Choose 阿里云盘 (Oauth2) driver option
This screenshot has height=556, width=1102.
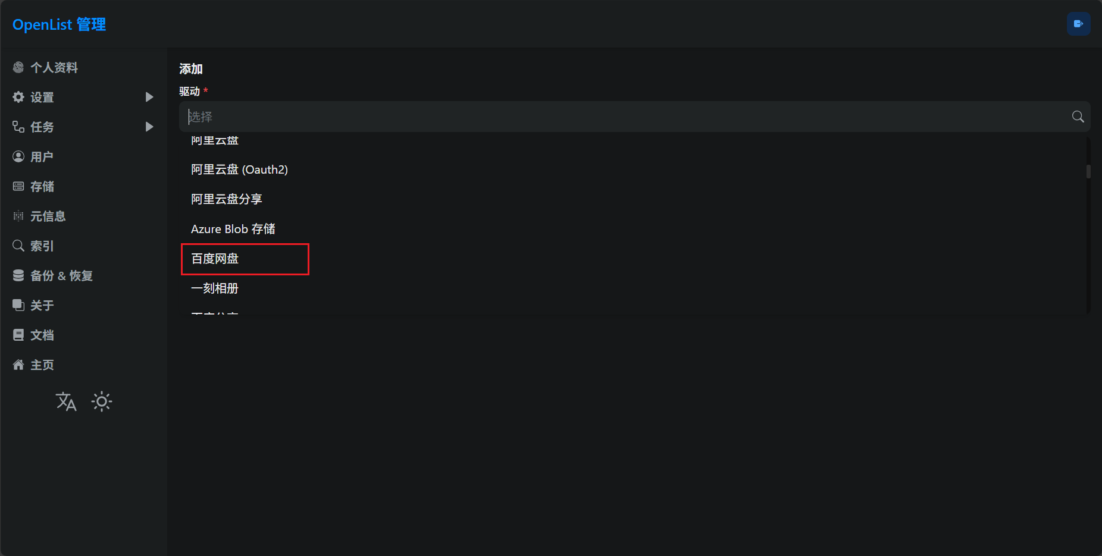point(239,170)
